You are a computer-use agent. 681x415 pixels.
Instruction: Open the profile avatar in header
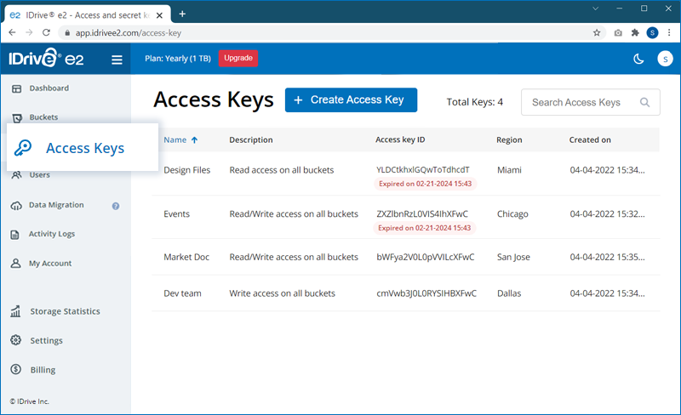coord(665,59)
